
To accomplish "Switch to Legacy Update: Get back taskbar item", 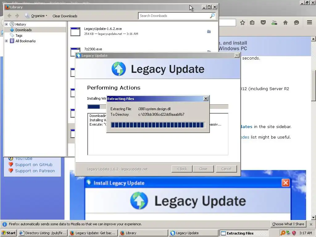I will (93, 233).
